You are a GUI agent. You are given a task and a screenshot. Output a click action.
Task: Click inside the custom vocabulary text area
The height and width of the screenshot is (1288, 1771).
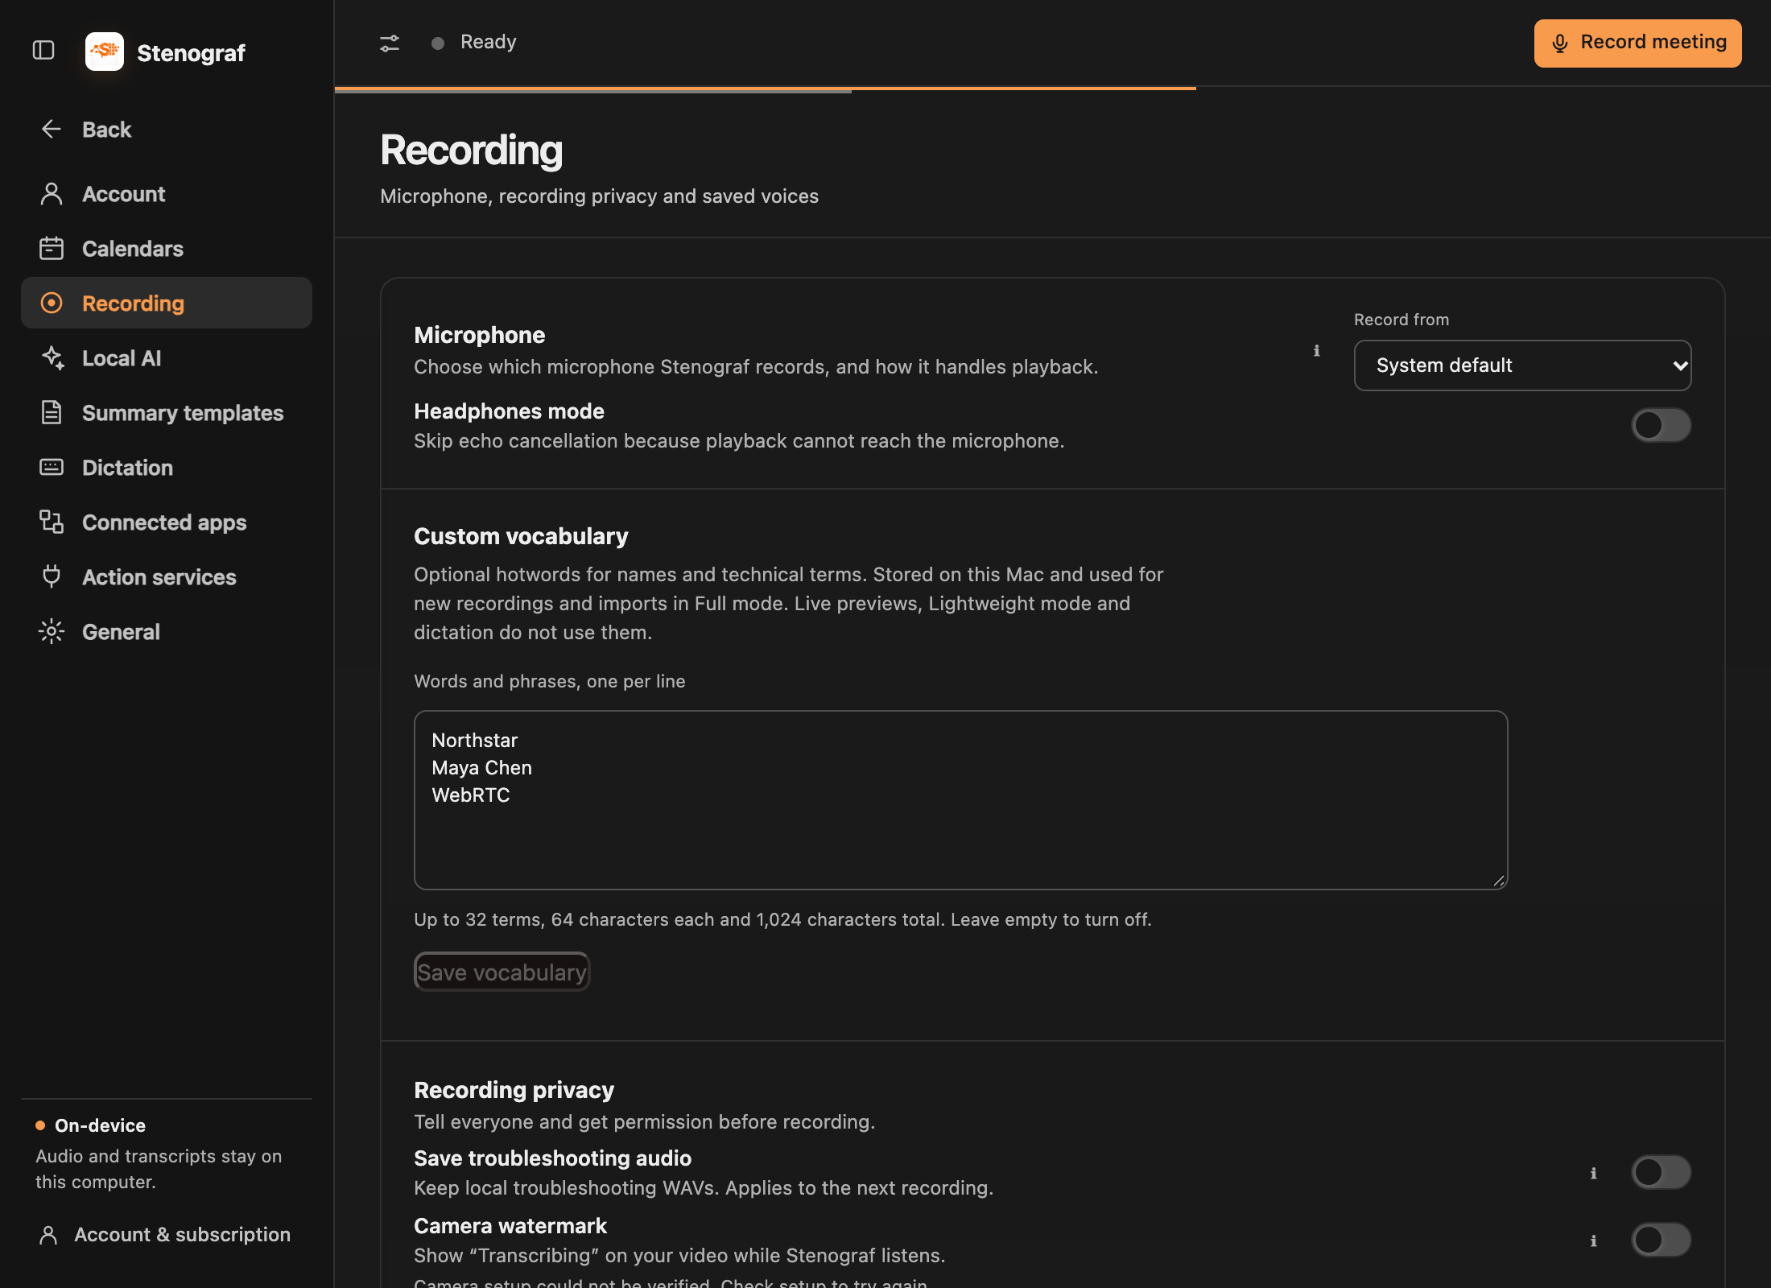click(960, 800)
